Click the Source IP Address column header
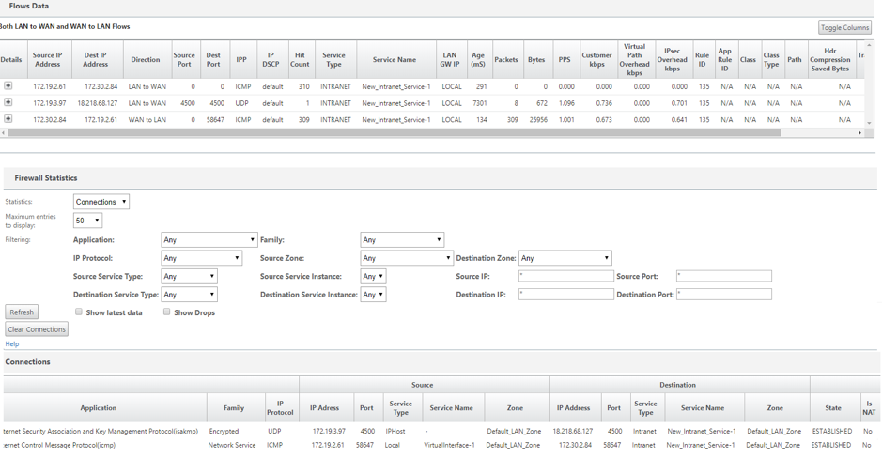 [48, 59]
